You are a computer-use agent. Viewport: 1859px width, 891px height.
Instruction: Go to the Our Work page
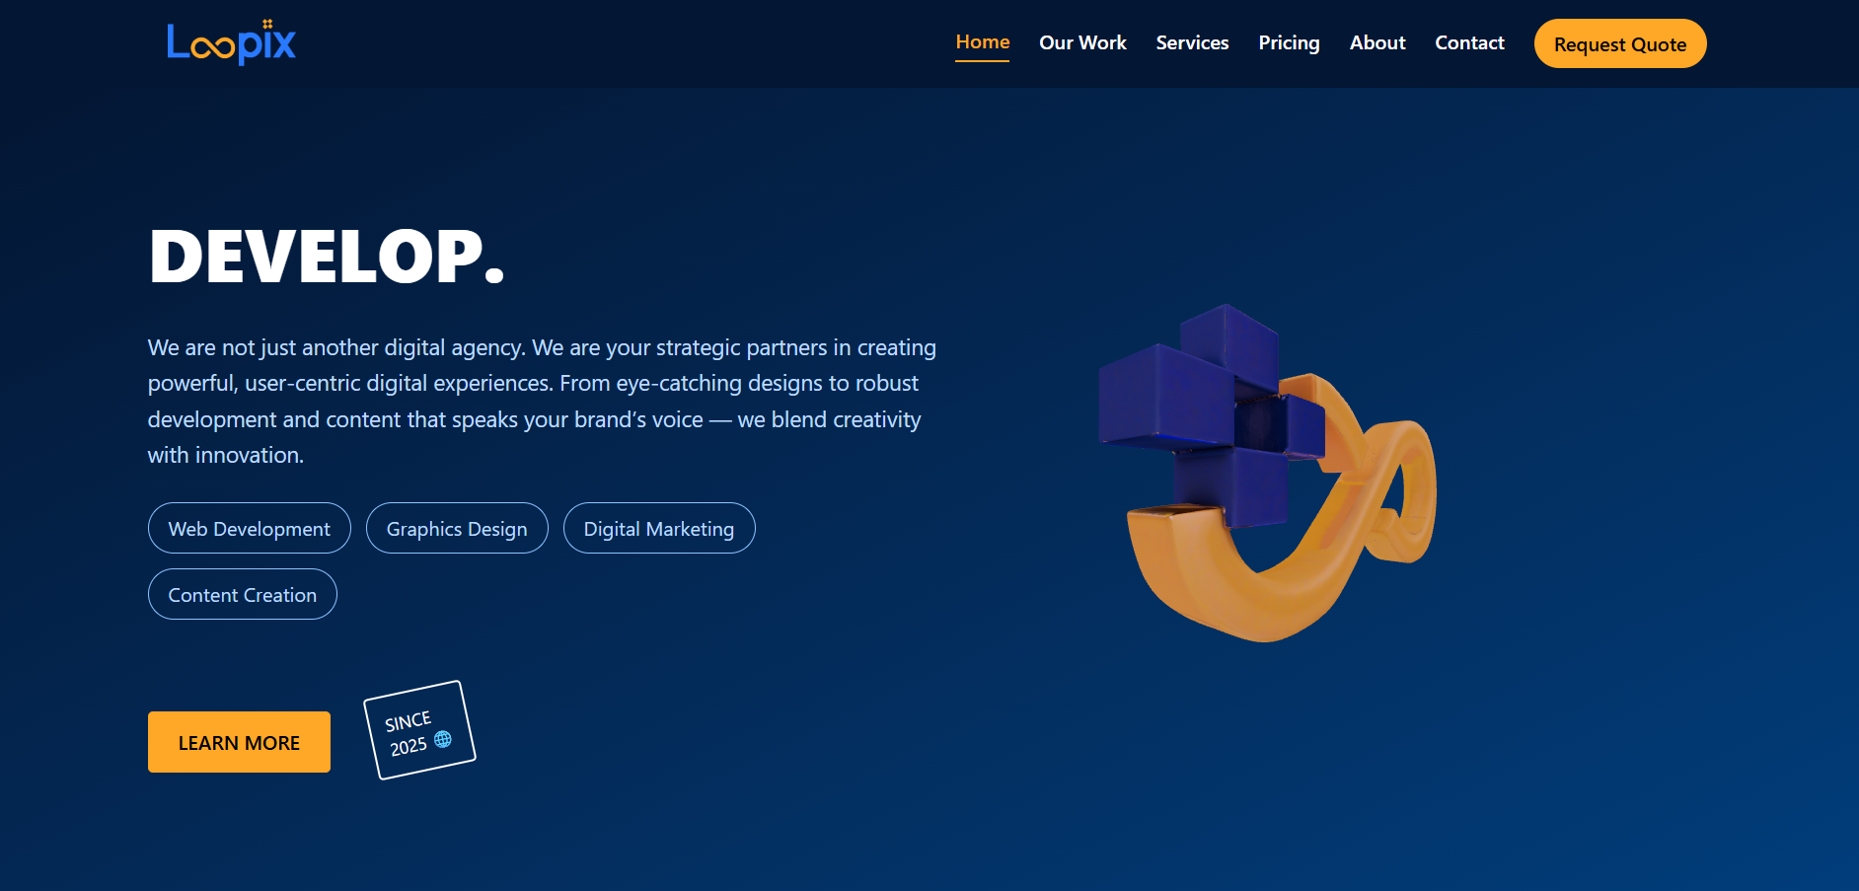point(1082,42)
